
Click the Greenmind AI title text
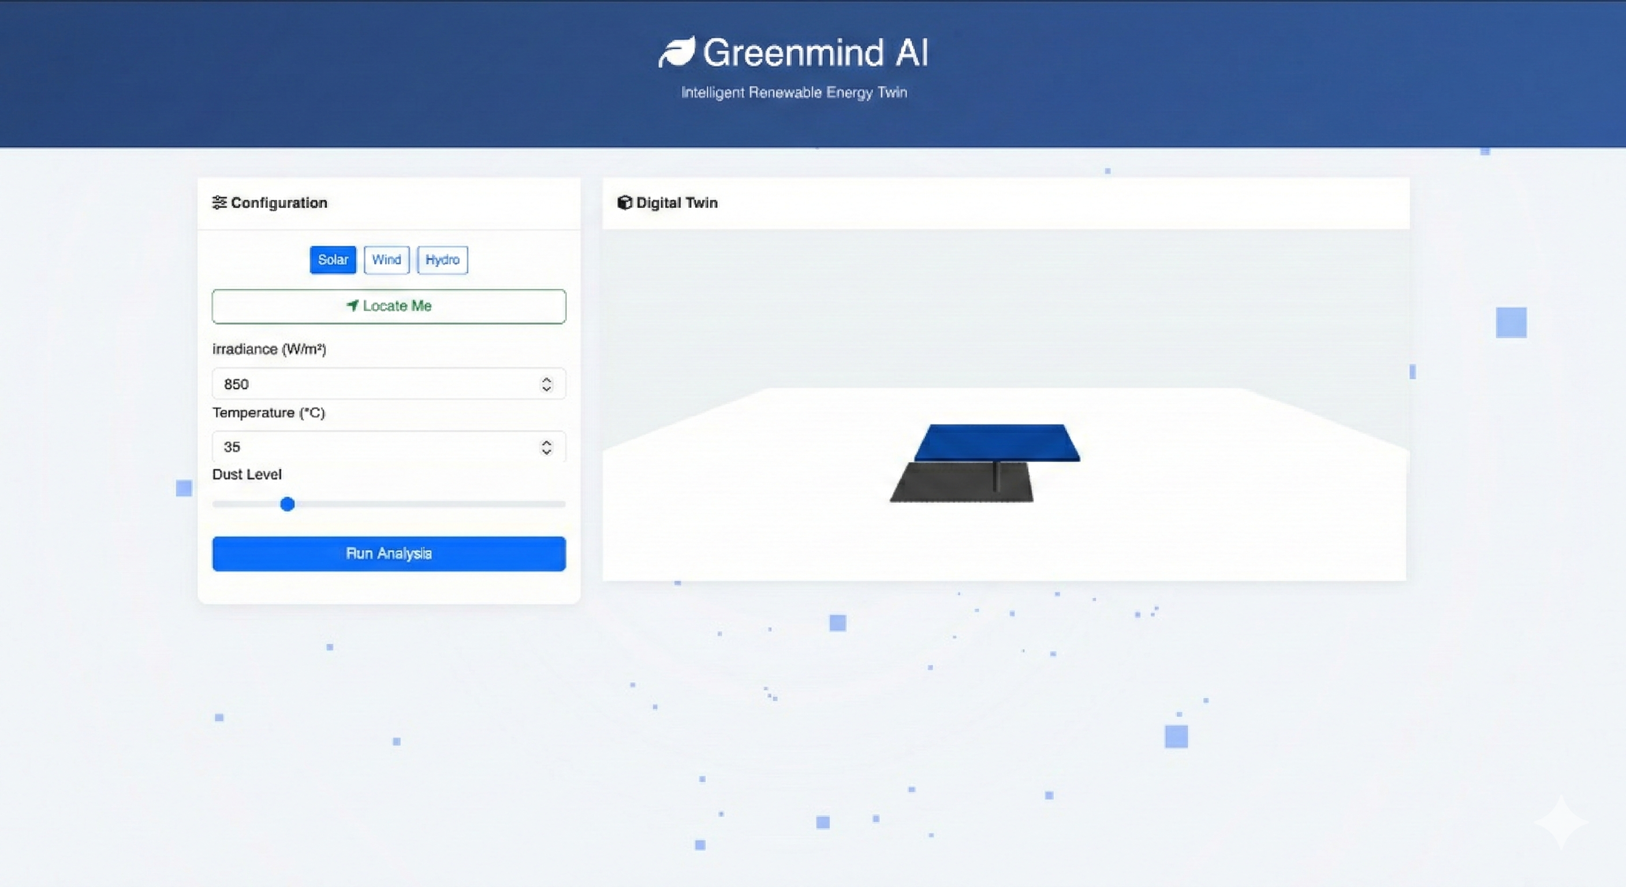(815, 53)
